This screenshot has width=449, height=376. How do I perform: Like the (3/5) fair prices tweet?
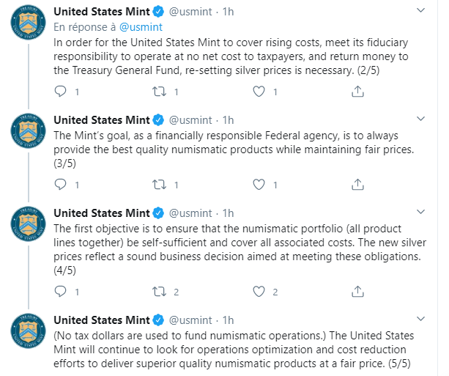[x=259, y=185]
